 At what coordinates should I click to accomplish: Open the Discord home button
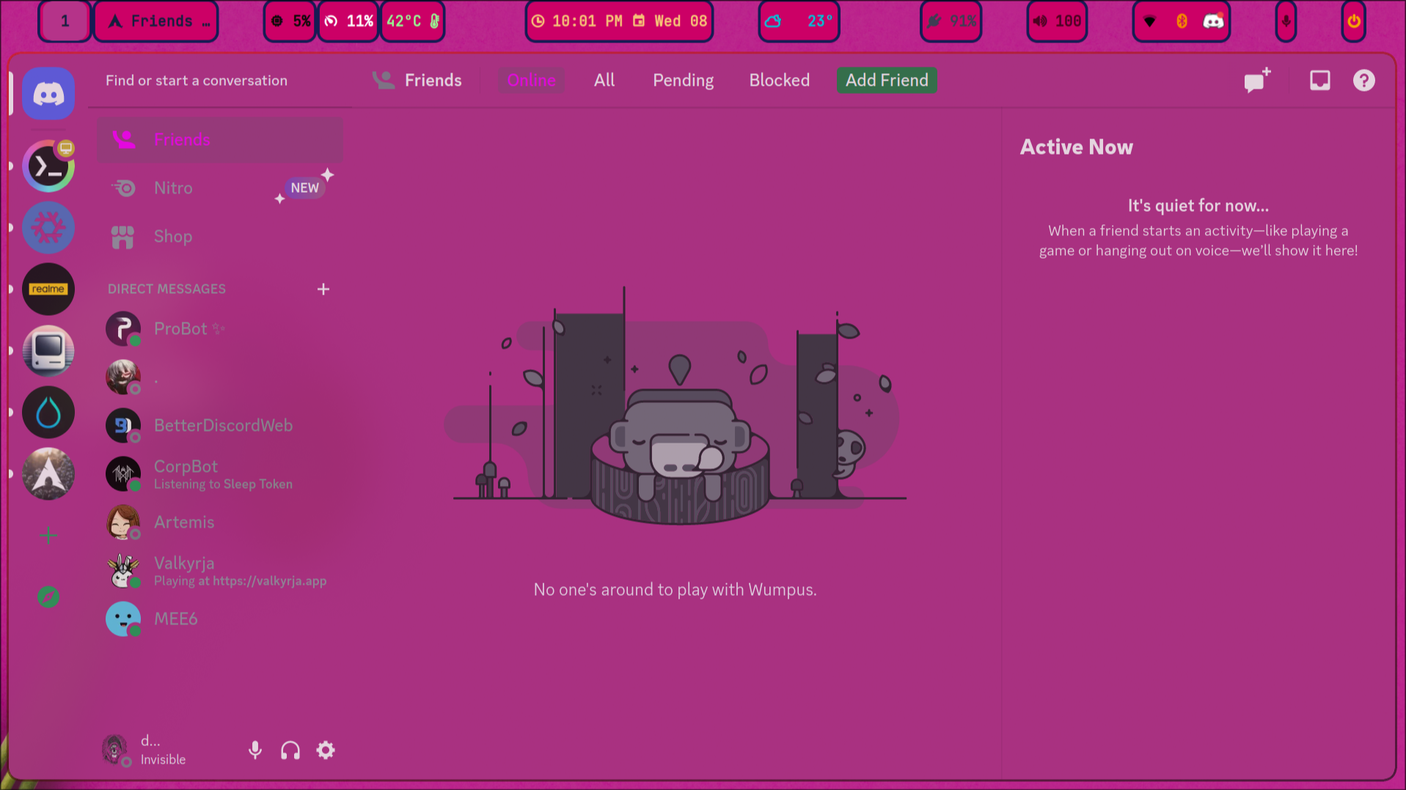tap(48, 93)
